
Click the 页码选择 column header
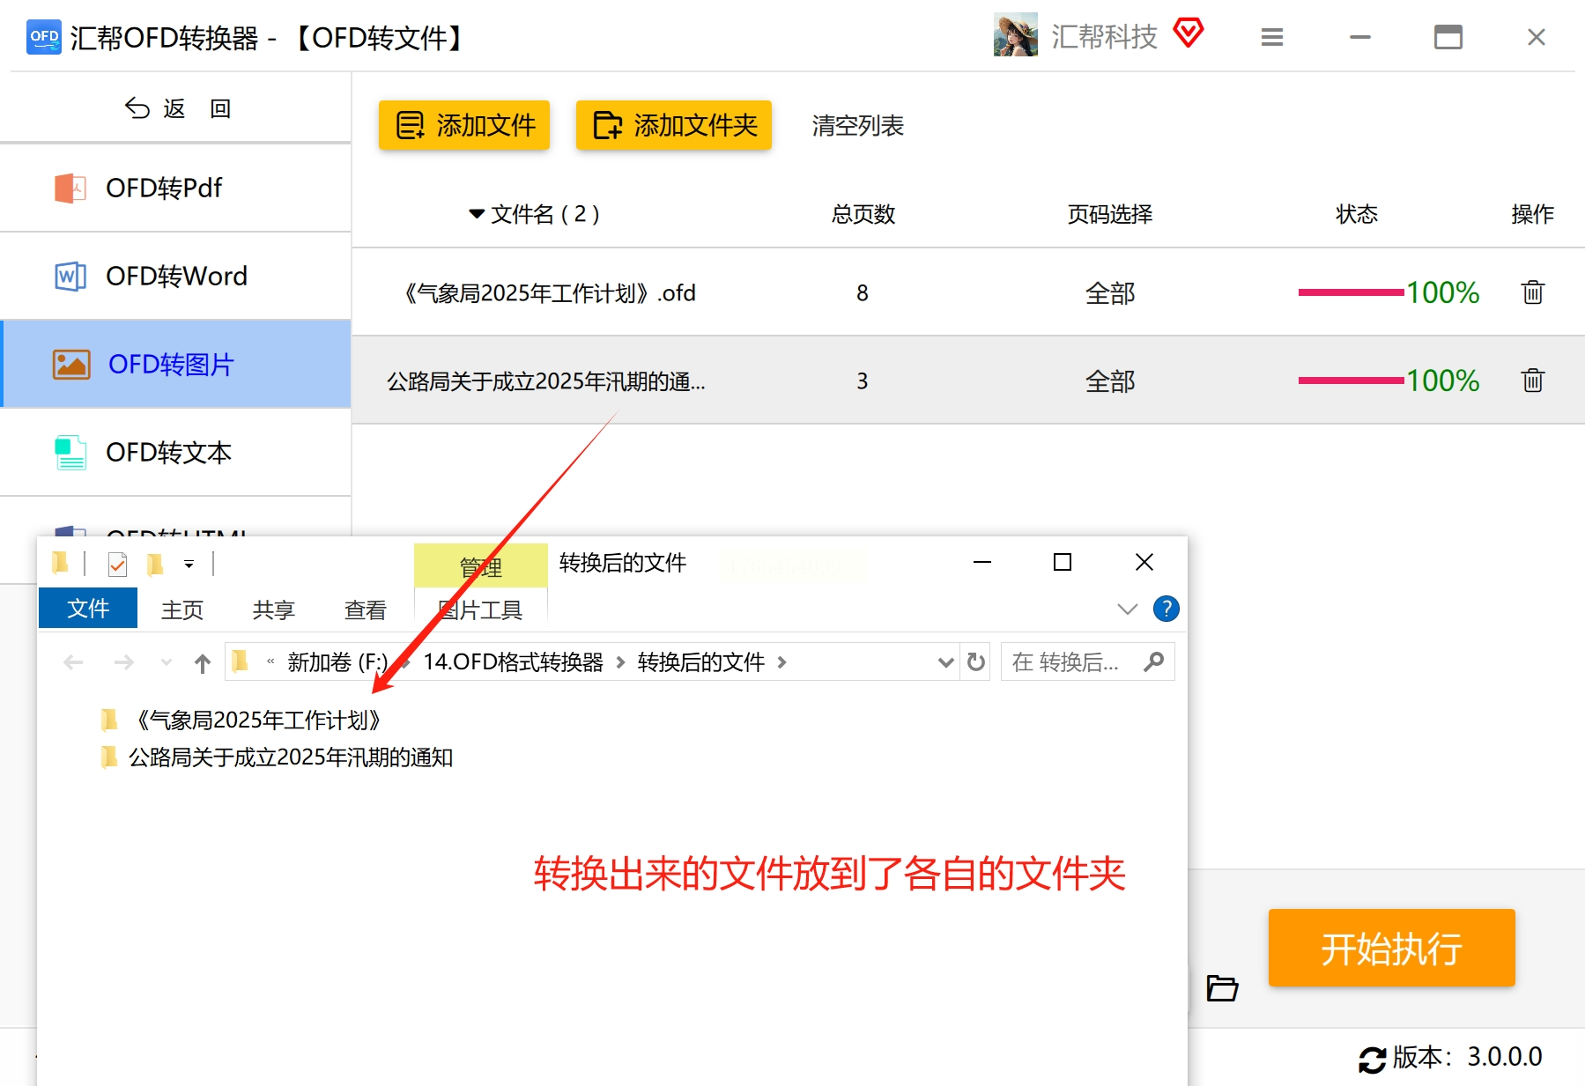coord(1110,214)
